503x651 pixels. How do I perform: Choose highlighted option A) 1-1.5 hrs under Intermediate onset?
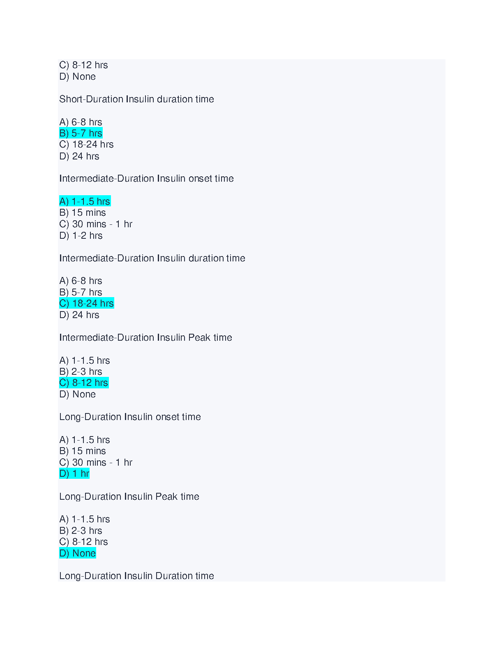point(85,201)
